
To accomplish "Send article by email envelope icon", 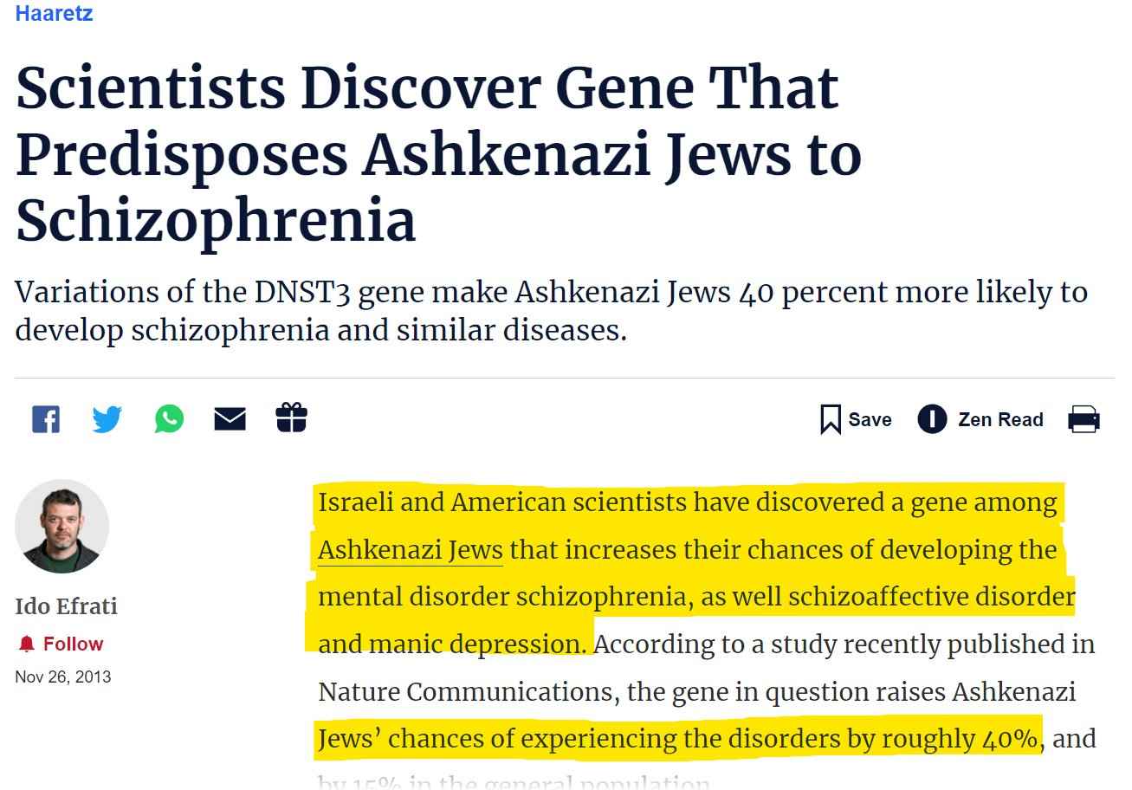I will coord(230,419).
